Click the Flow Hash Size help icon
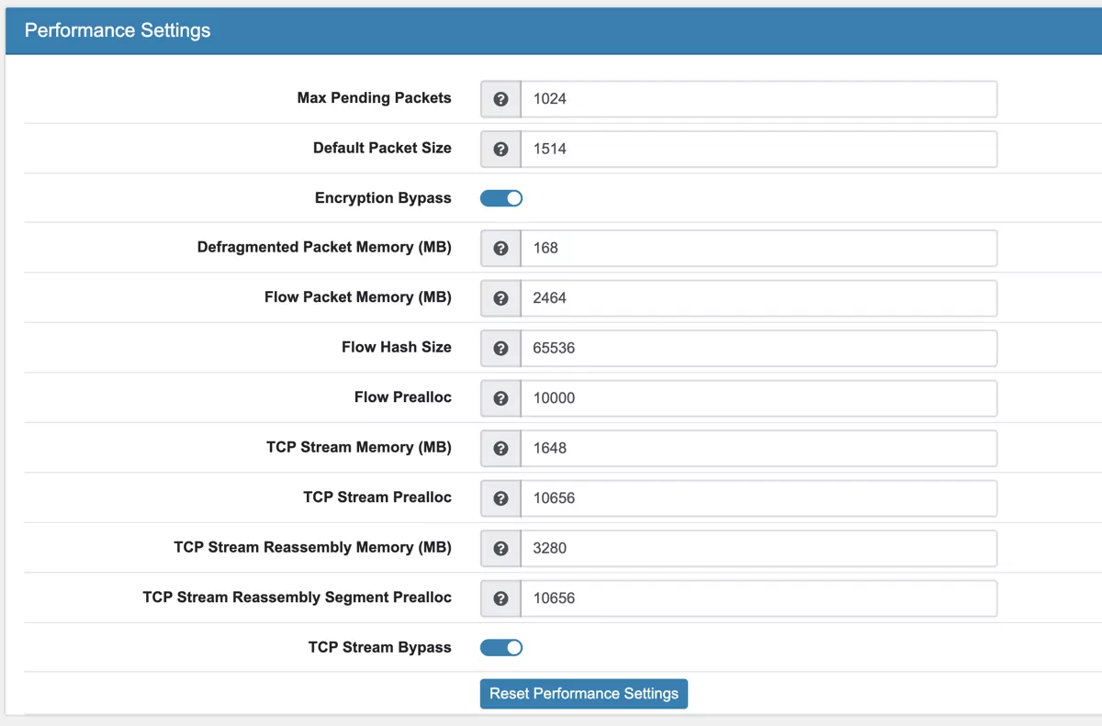 500,348
